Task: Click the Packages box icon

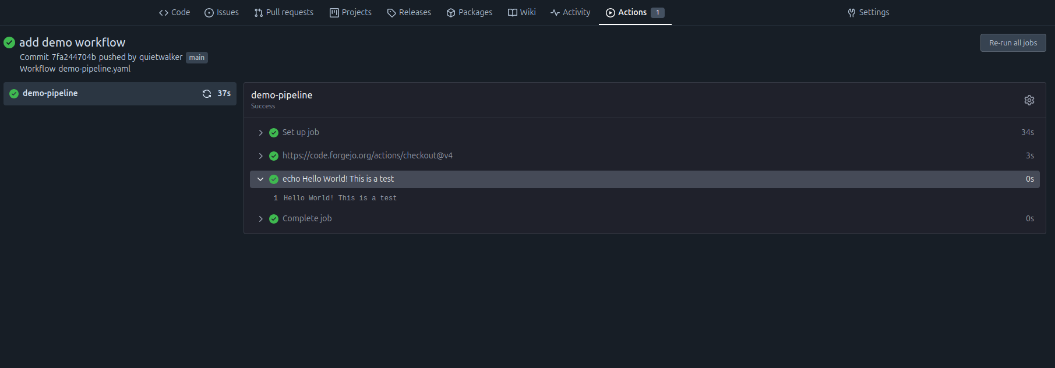Action: pyautogui.click(x=451, y=13)
